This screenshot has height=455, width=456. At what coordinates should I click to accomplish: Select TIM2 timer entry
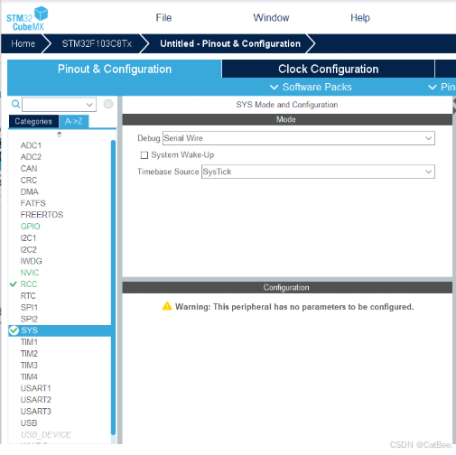pyautogui.click(x=29, y=354)
